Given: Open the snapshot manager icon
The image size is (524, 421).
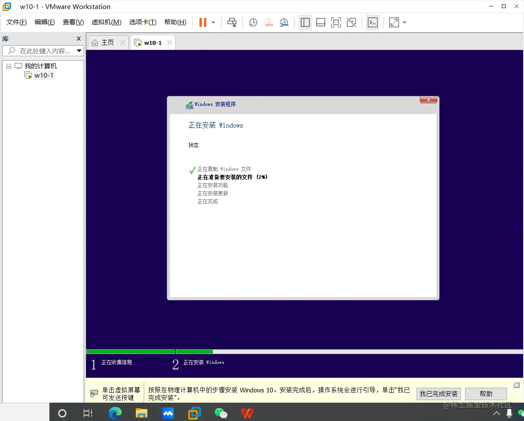Looking at the screenshot, I should tap(284, 23).
